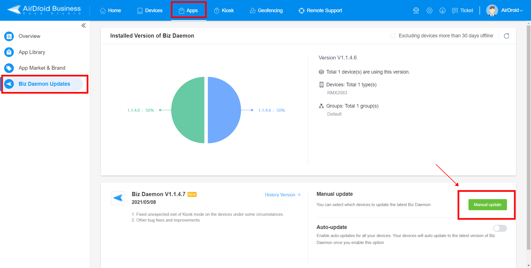Click the customer support headset icon
The height and width of the screenshot is (268, 531).
coord(416,11)
